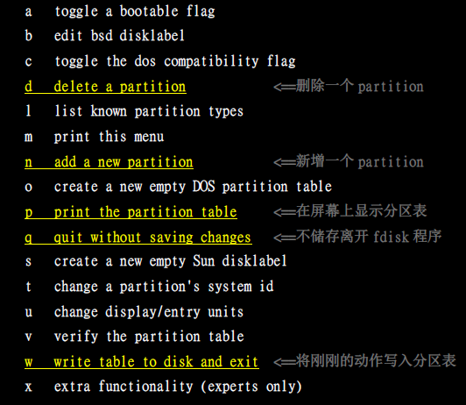Select 'create a new empty Sun disklabel' line
This screenshot has width=466, height=405.
[156, 261]
